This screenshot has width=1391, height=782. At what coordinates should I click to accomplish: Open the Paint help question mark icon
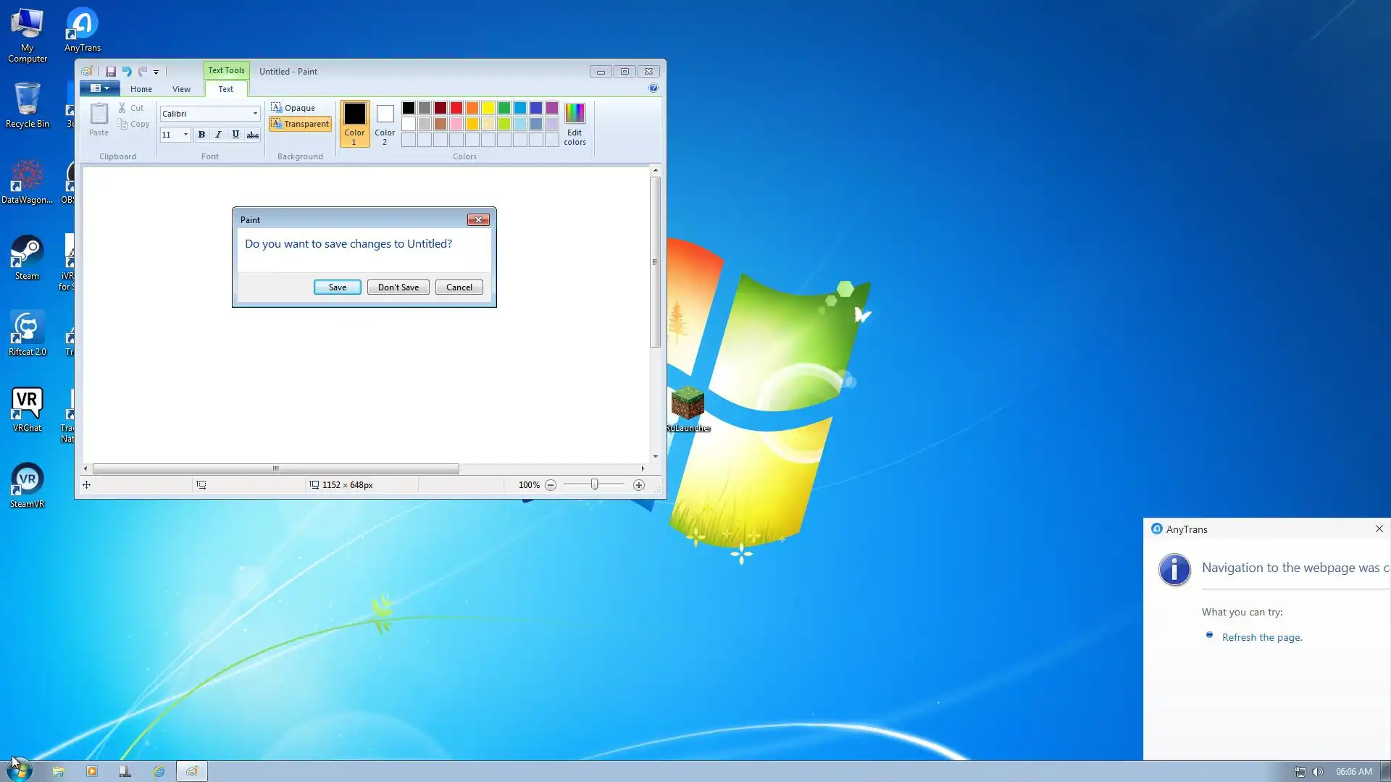pyautogui.click(x=653, y=88)
